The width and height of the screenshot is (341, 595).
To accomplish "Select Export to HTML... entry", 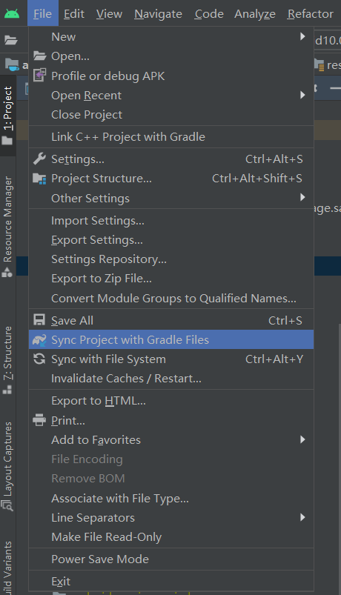I will point(171,401).
